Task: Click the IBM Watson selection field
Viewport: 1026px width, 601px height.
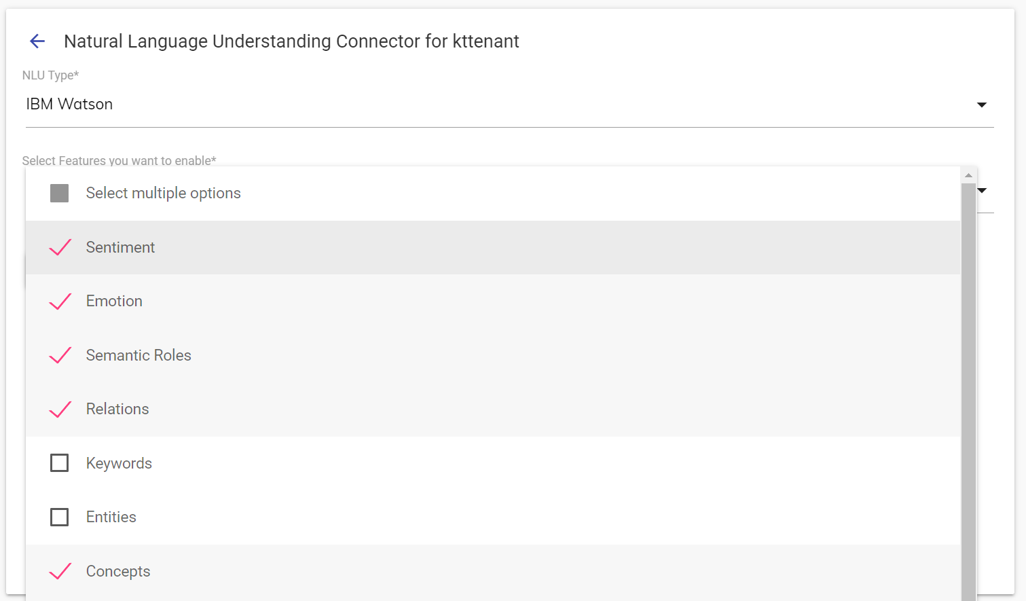Action: [475, 105]
